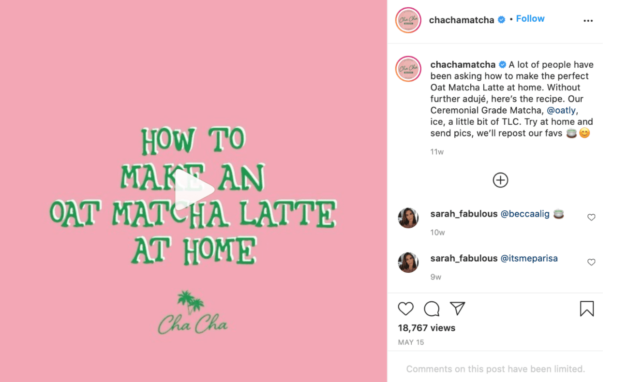The image size is (628, 382).
Task: Like sarah_fabulous comment mentioning @itsmeparisa
Action: click(591, 262)
